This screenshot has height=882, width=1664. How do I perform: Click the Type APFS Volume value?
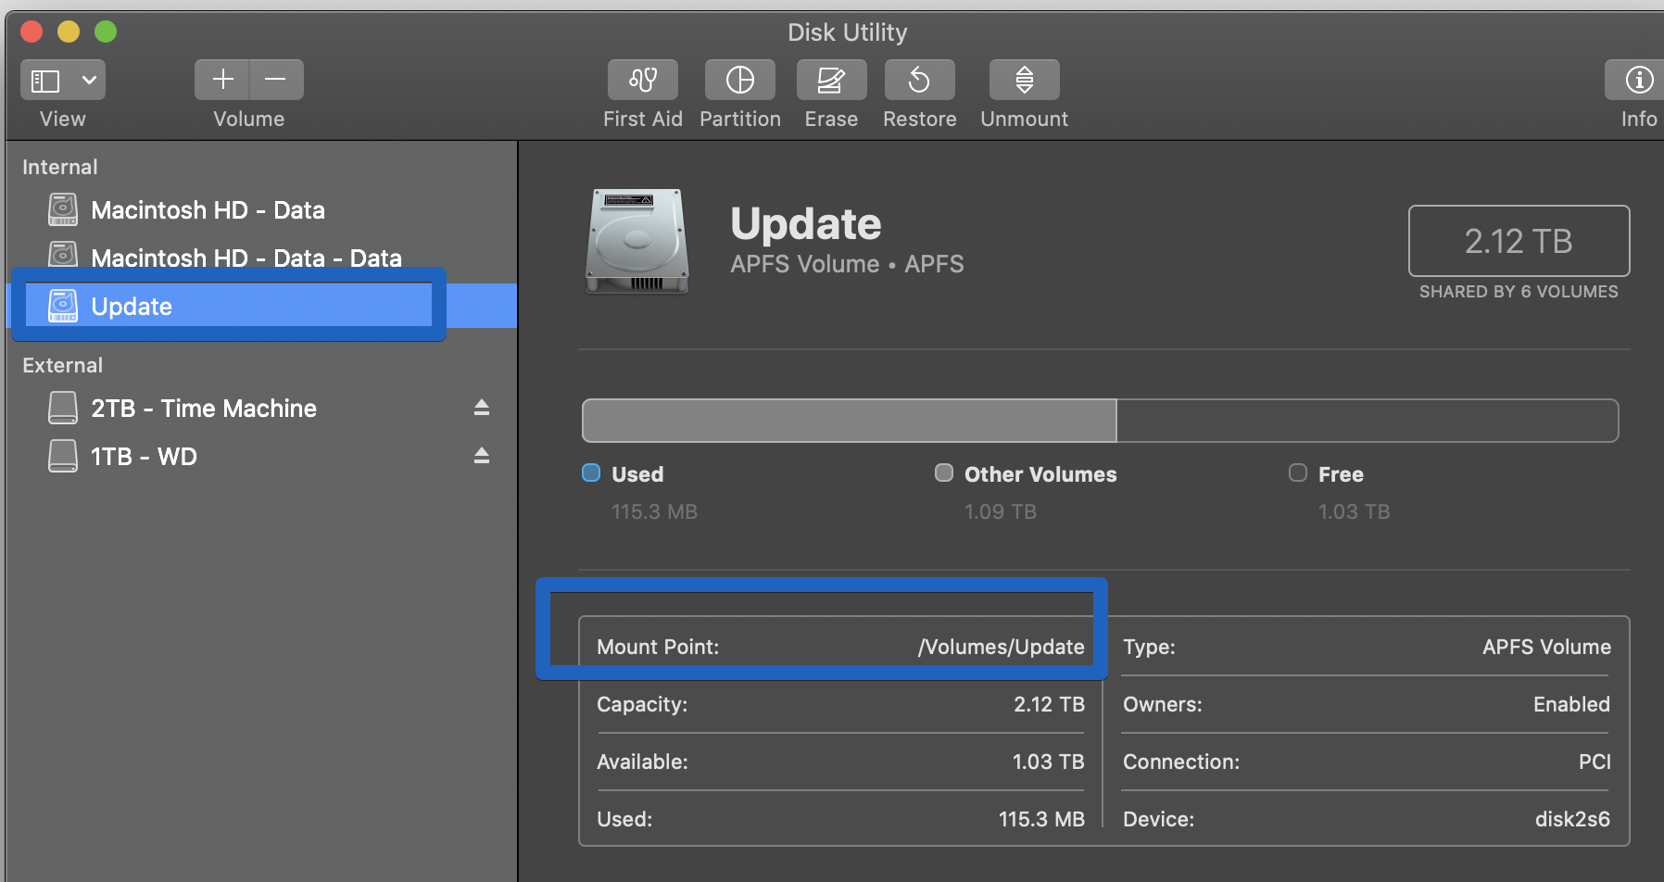click(1546, 647)
